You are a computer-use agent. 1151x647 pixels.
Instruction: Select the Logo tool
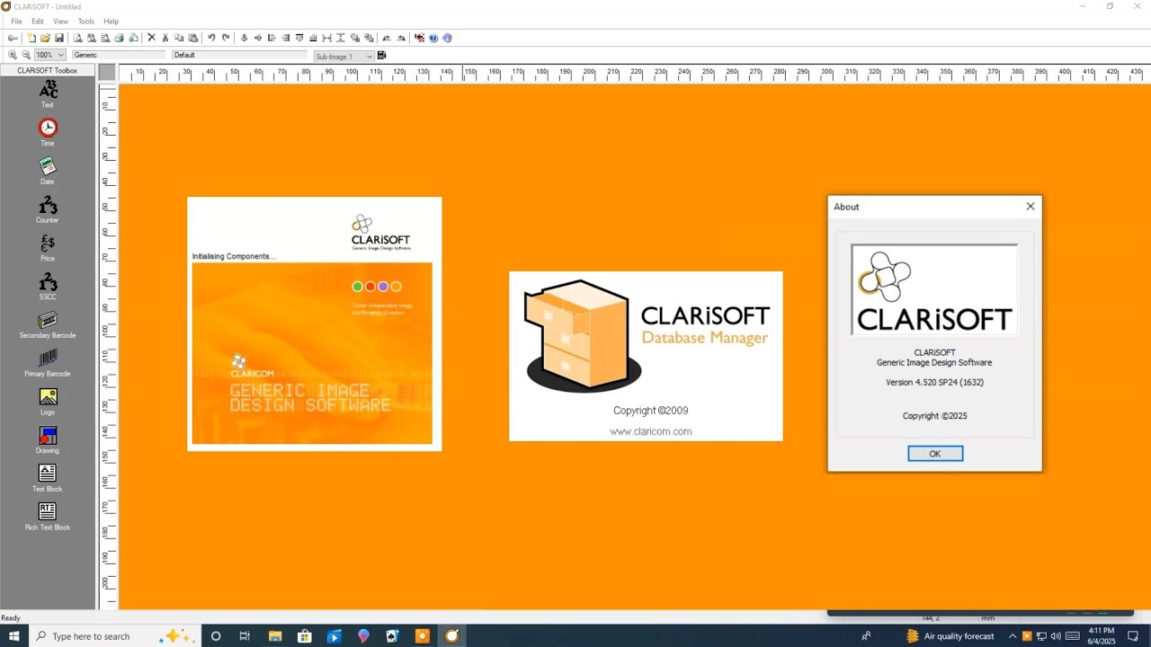coord(48,402)
